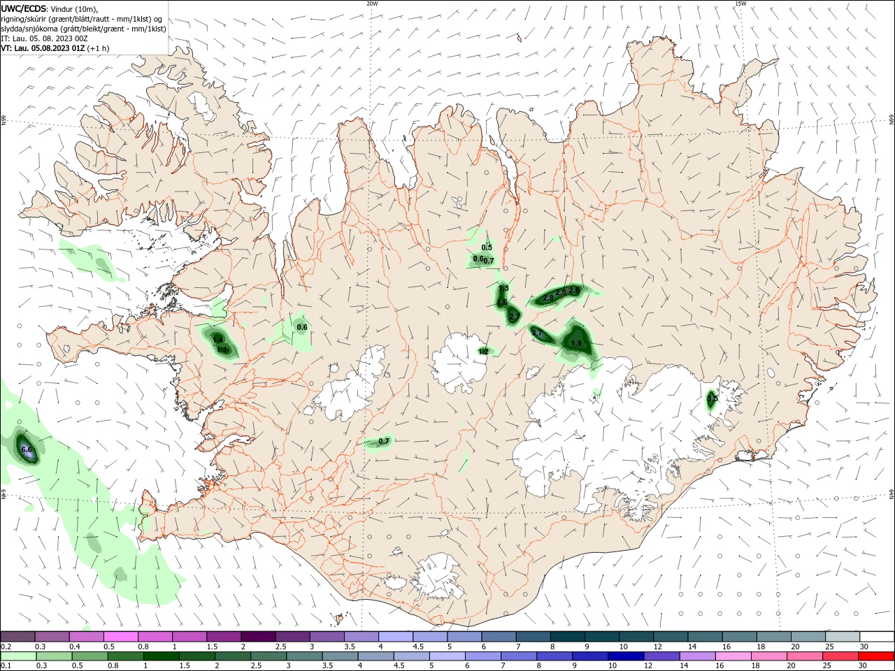
Task: Select the light pink 16 mm rain legend swatch
Action: point(733,656)
